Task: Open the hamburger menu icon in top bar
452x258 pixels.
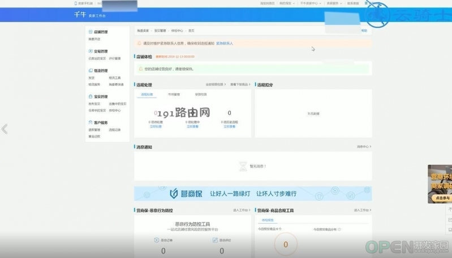Action: pyautogui.click(x=366, y=3)
